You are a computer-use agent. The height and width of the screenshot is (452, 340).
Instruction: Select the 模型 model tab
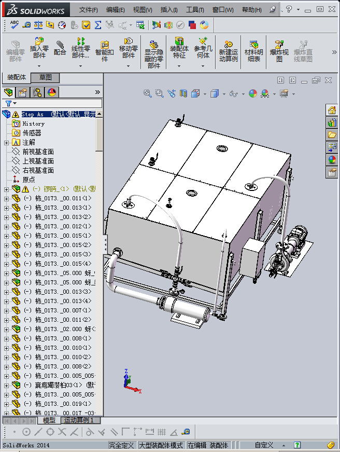pyautogui.click(x=49, y=420)
